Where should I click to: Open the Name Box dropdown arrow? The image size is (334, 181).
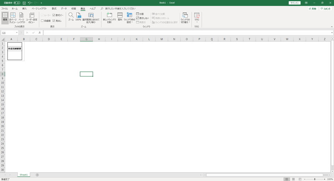(x=17, y=33)
